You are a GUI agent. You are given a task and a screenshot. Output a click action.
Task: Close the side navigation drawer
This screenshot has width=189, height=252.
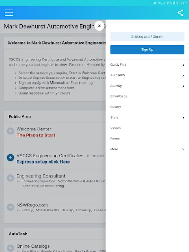[99, 26]
